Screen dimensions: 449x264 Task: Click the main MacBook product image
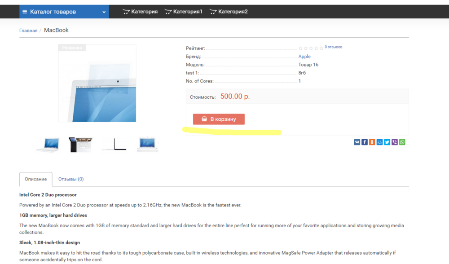(x=97, y=84)
